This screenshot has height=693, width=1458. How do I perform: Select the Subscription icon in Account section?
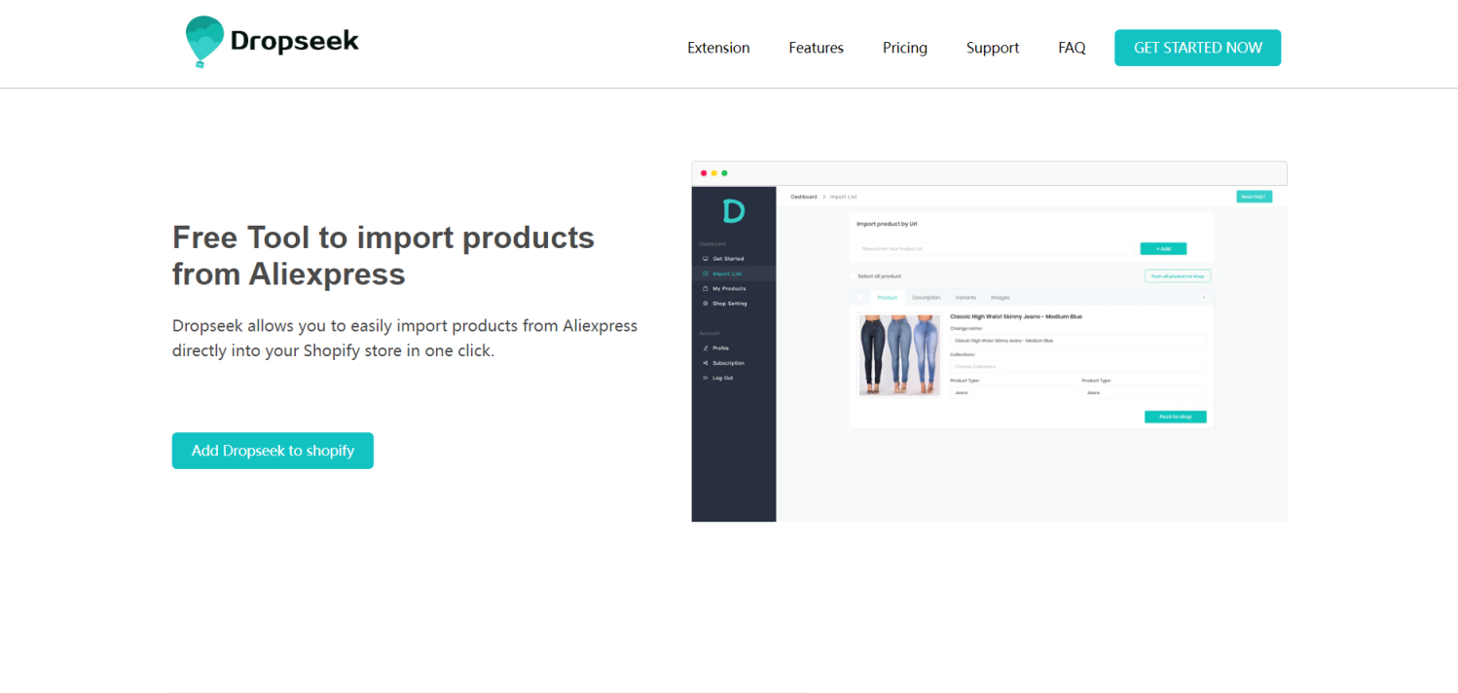click(704, 363)
